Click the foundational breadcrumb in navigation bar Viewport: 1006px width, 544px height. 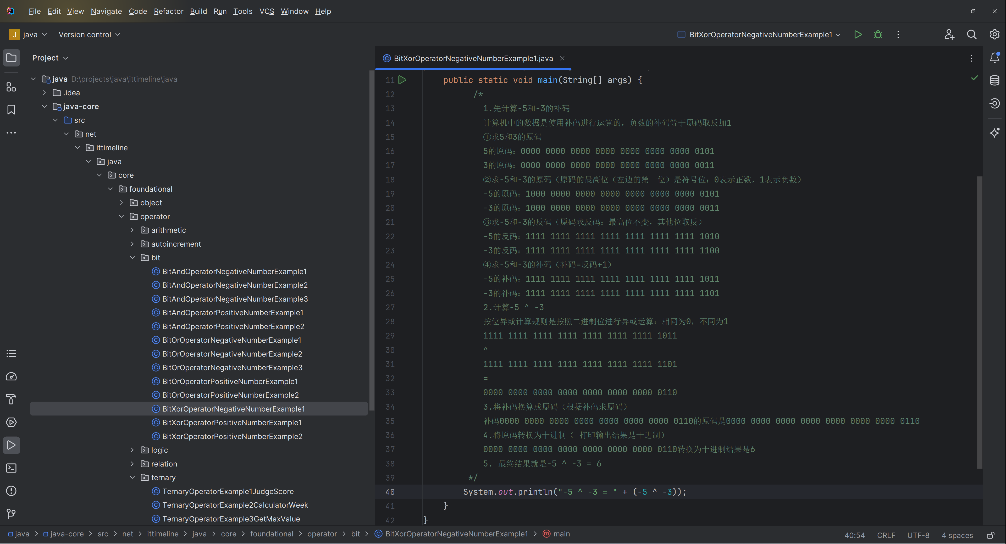point(272,534)
